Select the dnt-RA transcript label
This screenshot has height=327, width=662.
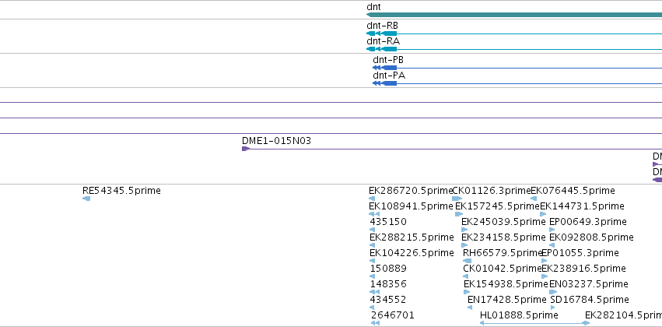pyautogui.click(x=383, y=41)
